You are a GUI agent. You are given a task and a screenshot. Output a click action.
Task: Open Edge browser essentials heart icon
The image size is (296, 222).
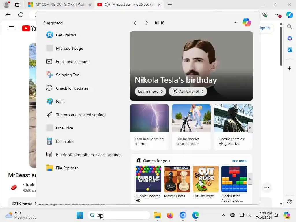pyautogui.click(x=265, y=15)
